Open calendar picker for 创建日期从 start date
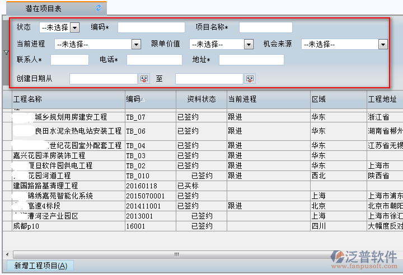 pyautogui.click(x=144, y=79)
